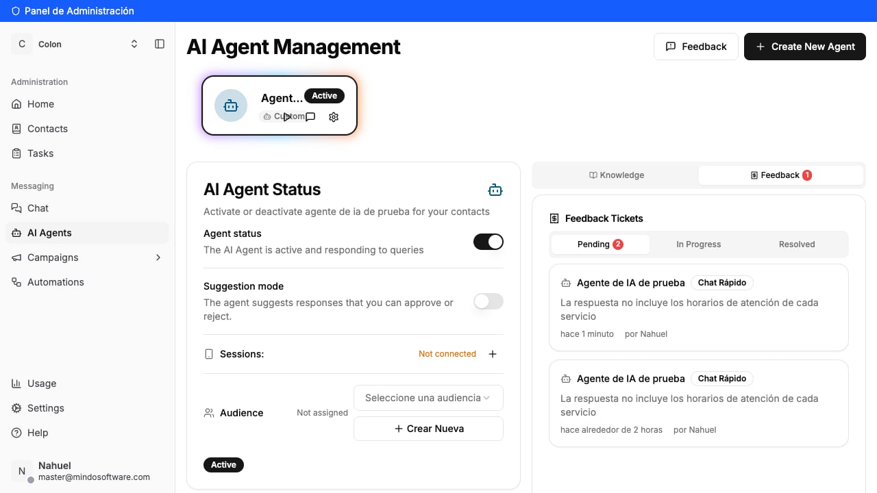Click the play icon on the agent card
The width and height of the screenshot is (877, 493).
tap(287, 117)
